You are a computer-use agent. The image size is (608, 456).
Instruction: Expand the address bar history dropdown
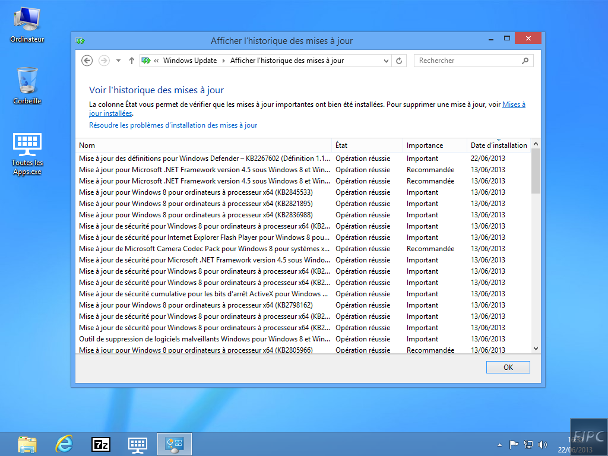click(385, 61)
